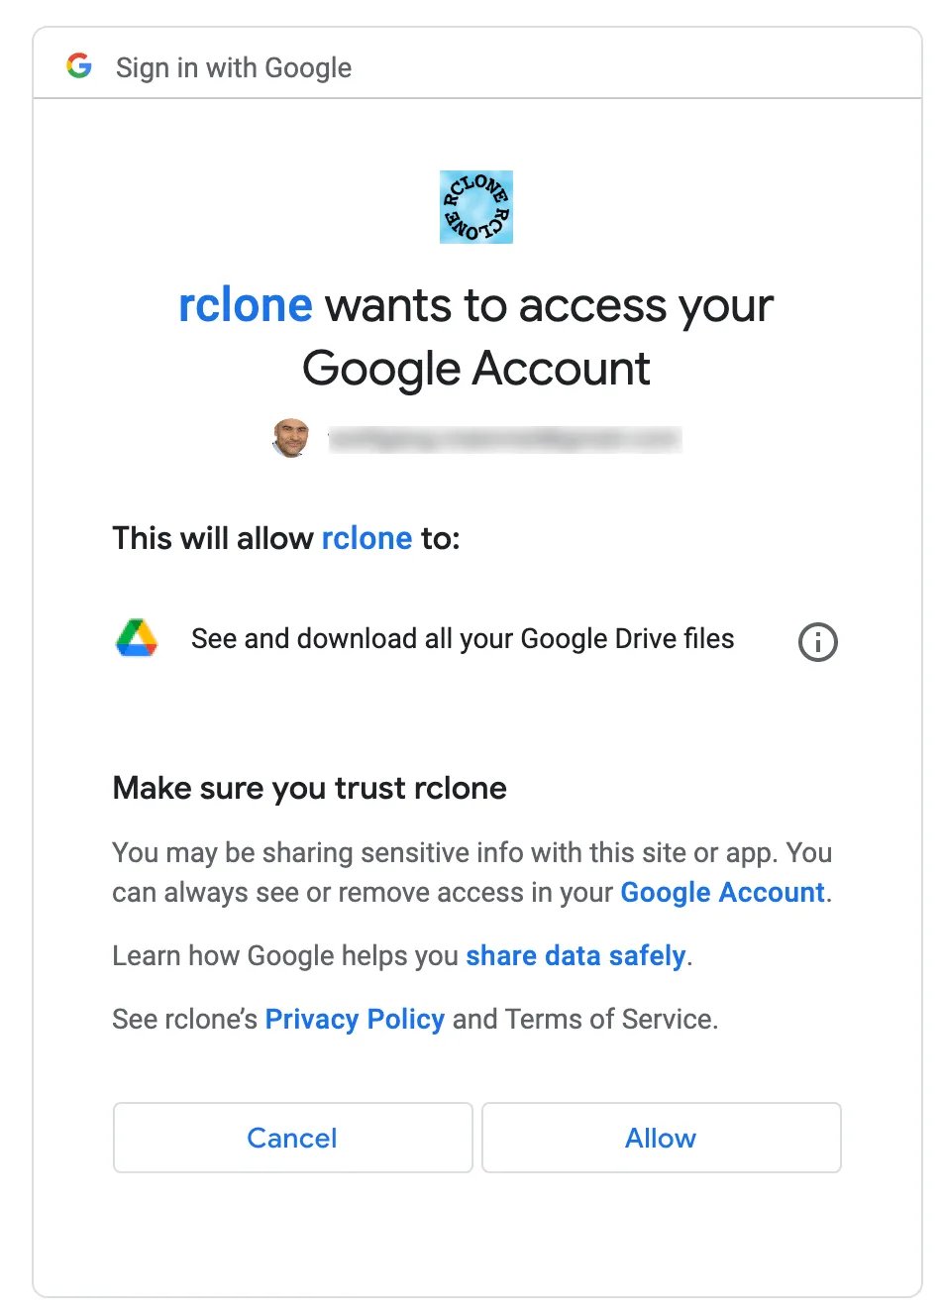Click the blurred account email address
This screenshot has width=943, height=1316.
click(505, 439)
